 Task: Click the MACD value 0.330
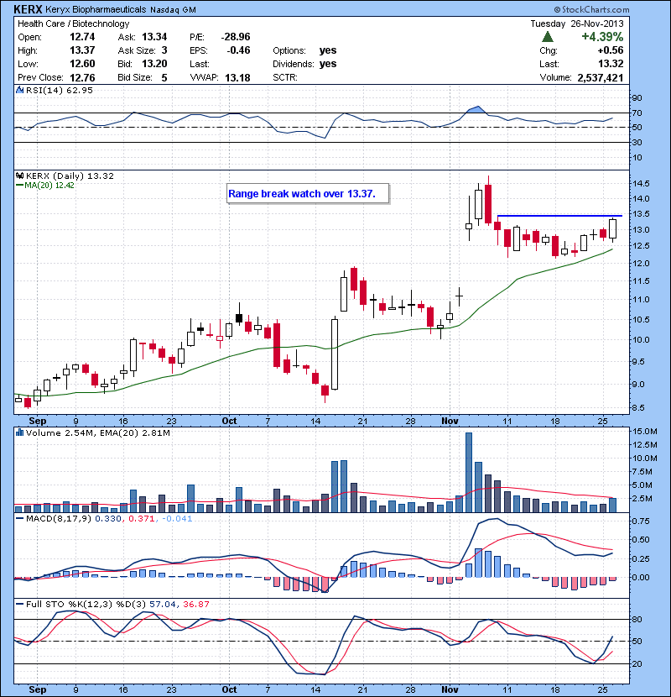[108, 518]
